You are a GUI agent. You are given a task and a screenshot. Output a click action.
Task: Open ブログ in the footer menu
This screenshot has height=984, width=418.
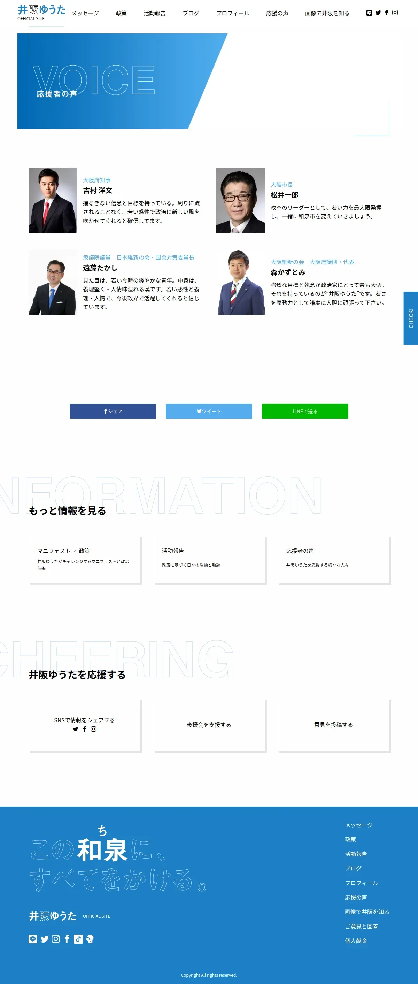(x=353, y=868)
